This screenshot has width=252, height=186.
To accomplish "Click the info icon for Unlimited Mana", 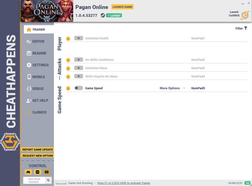I will [68, 68].
